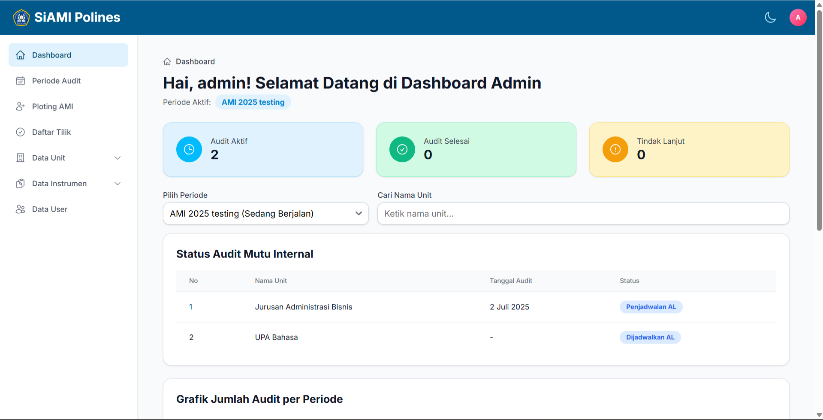Screen dimensions: 823x420
Task: Open the admin avatar menu
Action: point(798,18)
